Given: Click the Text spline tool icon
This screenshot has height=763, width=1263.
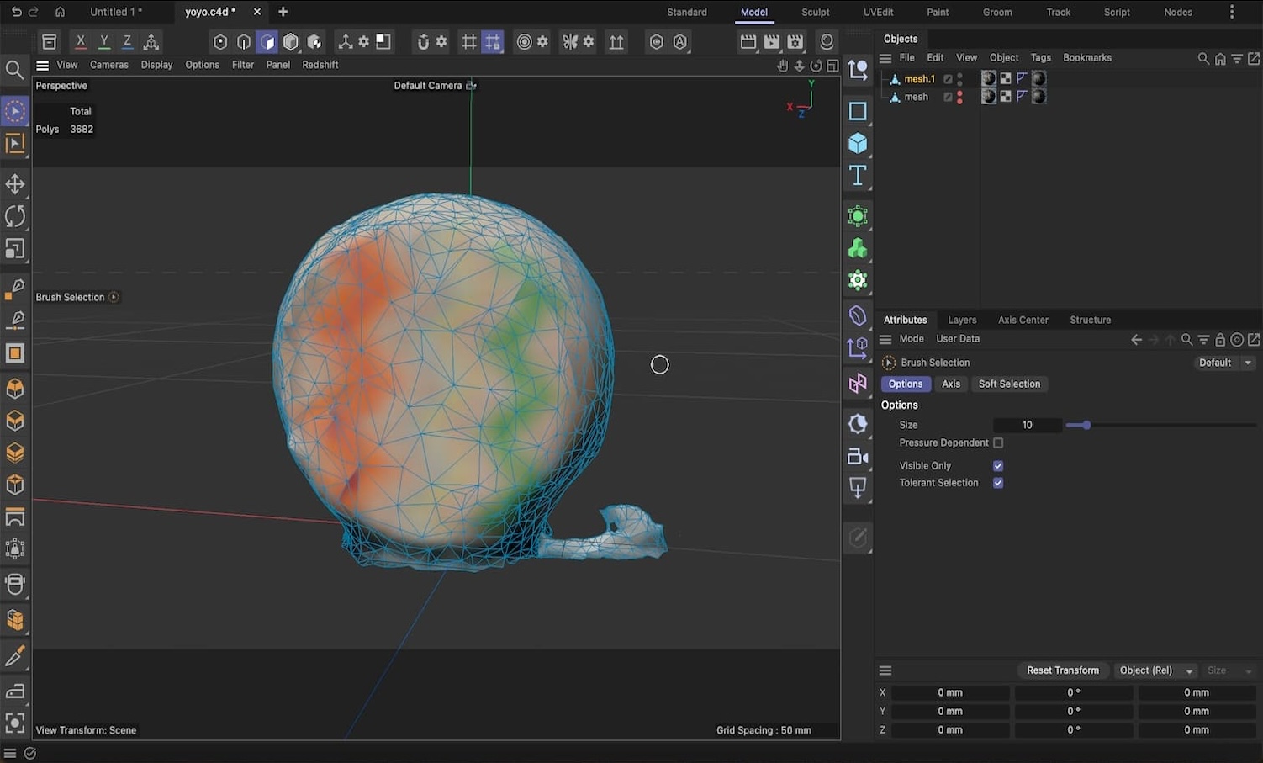Looking at the screenshot, I should pos(858,175).
